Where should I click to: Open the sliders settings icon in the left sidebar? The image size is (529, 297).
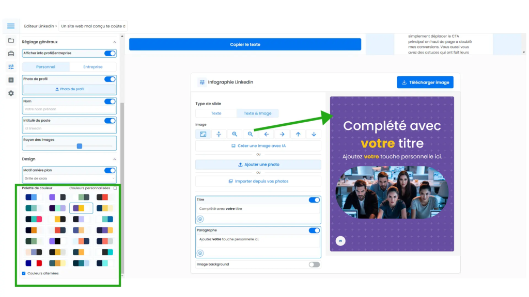pos(11,67)
